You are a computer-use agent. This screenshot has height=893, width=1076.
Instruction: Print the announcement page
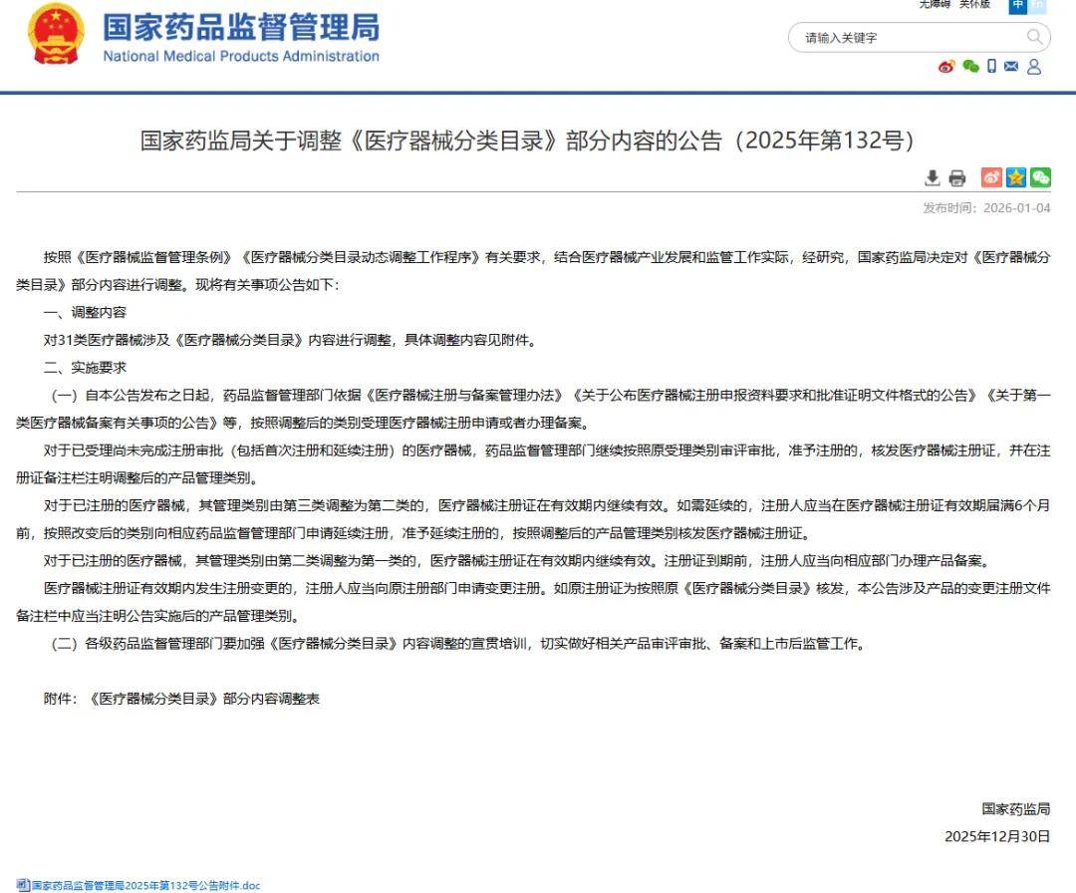(957, 177)
